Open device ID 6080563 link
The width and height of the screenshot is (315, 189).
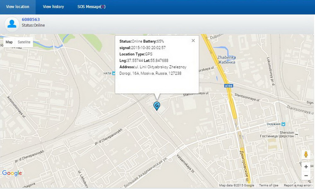[x=31, y=19]
